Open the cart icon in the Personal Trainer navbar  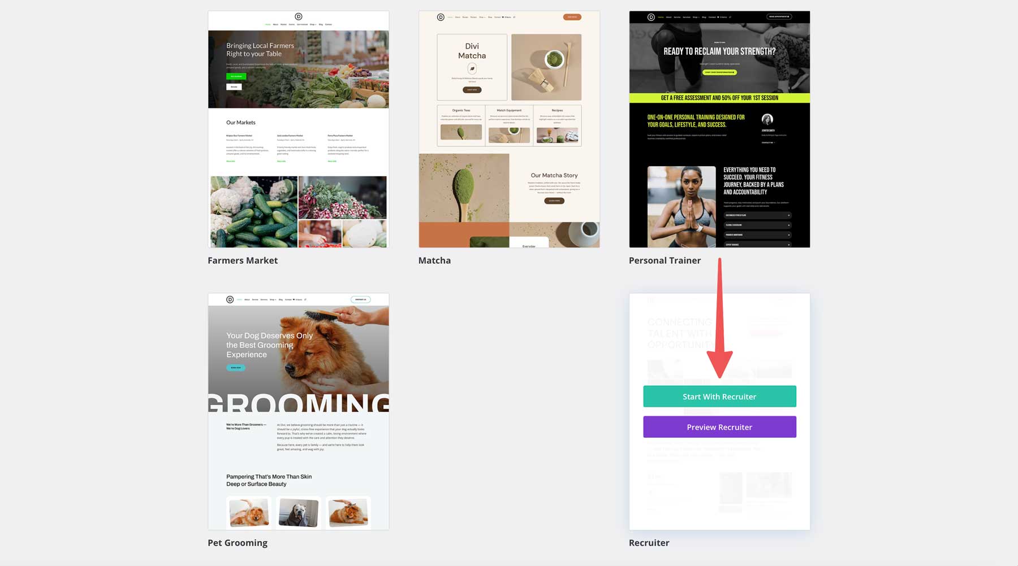point(718,17)
